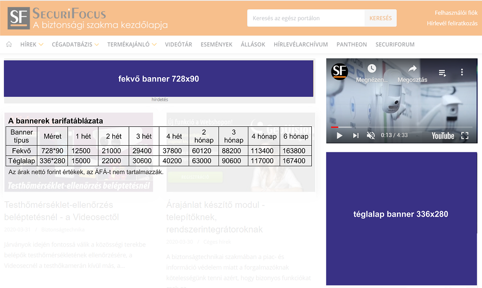The width and height of the screenshot is (482, 288).
Task: Click the SecuriFocus SF logo
Action: coord(19,18)
